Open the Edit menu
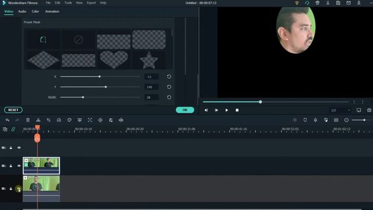This screenshot has width=373, height=210. [57, 3]
